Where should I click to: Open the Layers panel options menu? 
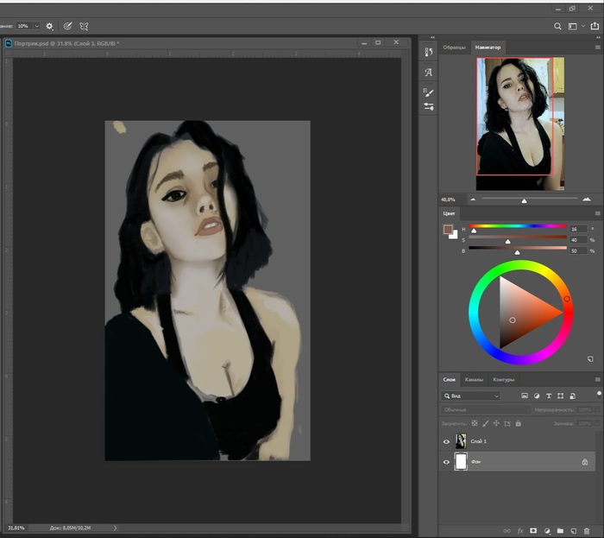(x=597, y=379)
